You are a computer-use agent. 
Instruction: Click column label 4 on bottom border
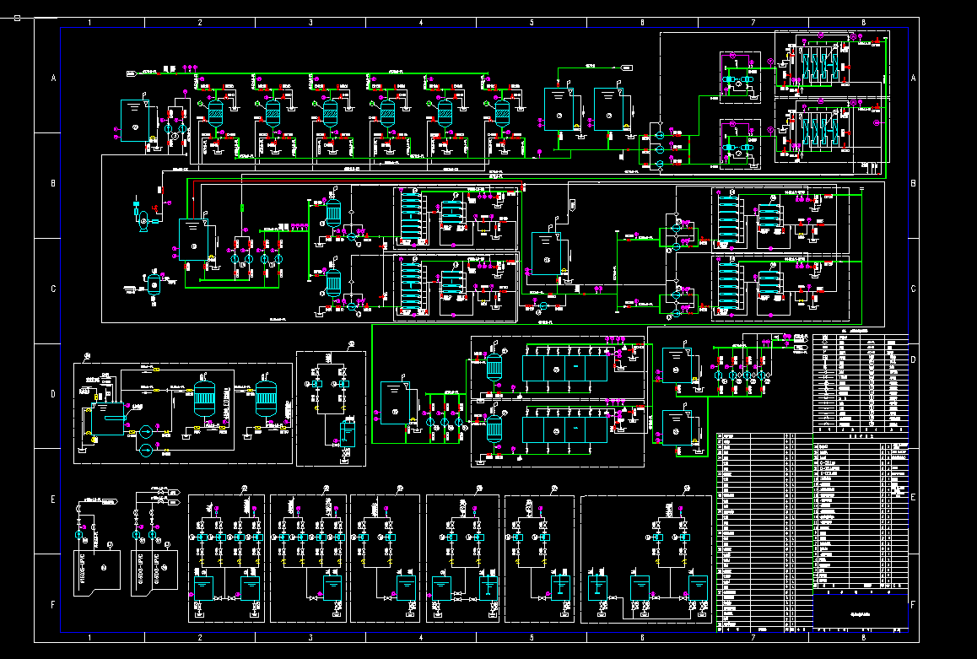(421, 637)
